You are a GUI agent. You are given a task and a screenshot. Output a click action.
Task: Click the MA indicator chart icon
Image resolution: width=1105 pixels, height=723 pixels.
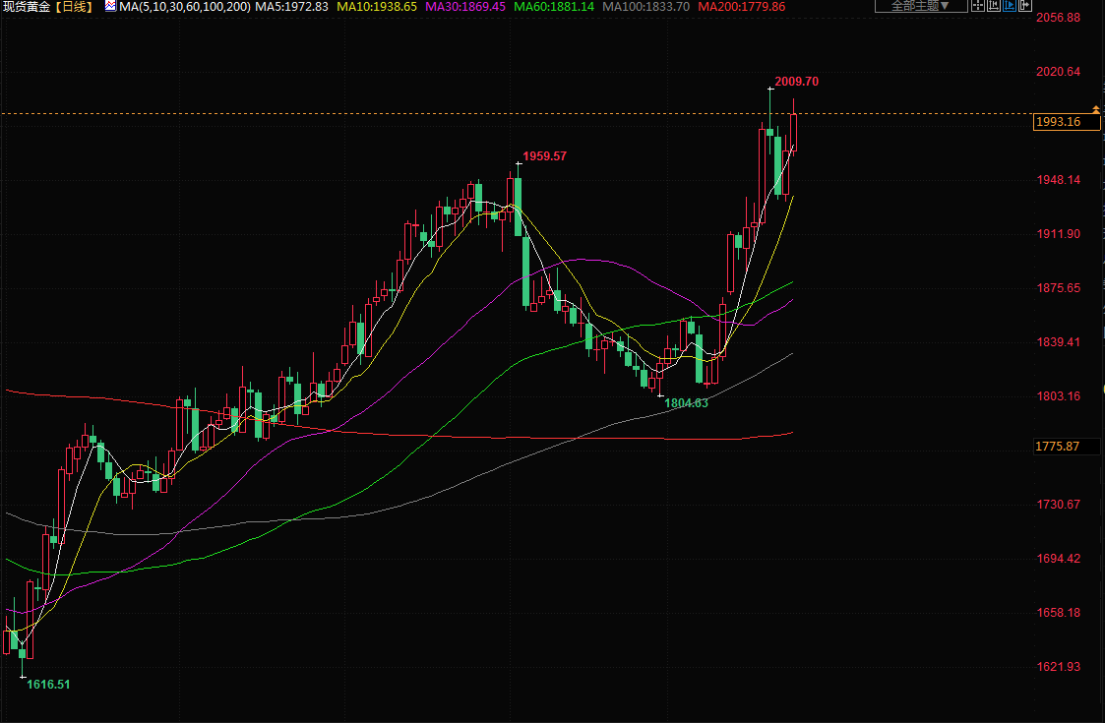point(109,7)
